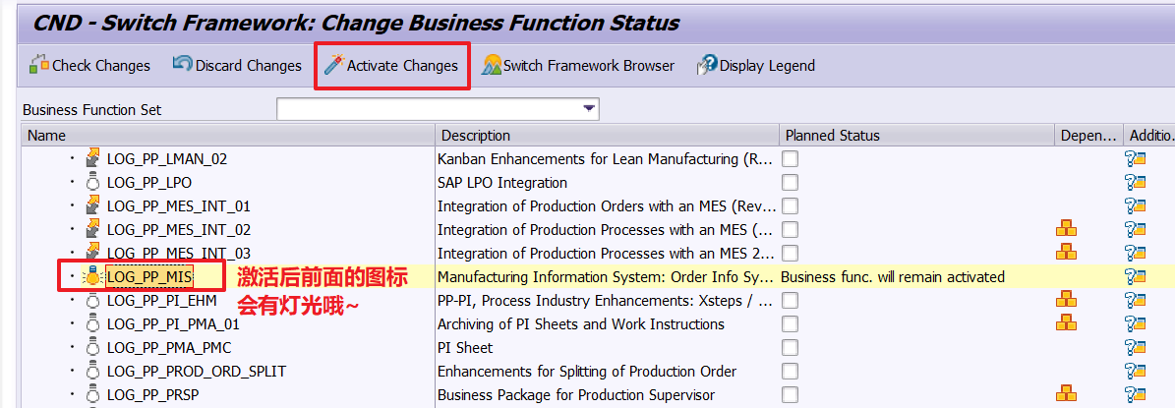Image resolution: width=1175 pixels, height=408 pixels.
Task: Show the Display Legend help icon
Action: (x=707, y=65)
